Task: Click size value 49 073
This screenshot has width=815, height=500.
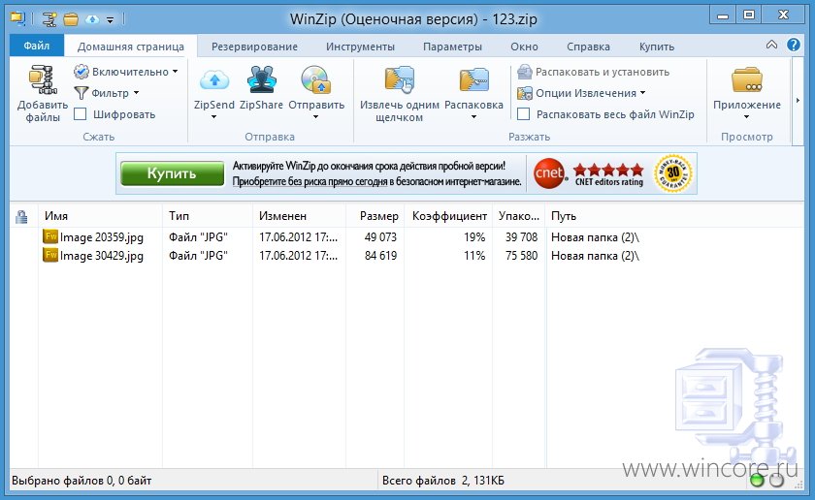Action: click(x=380, y=237)
